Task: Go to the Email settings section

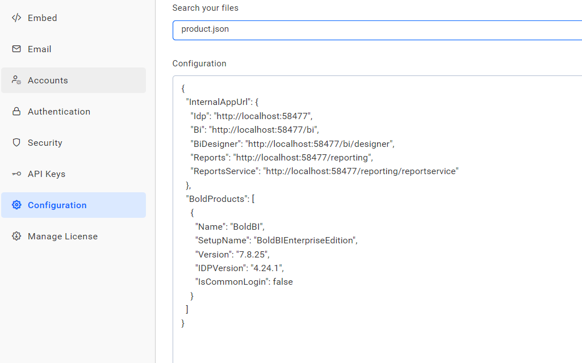Action: click(40, 49)
